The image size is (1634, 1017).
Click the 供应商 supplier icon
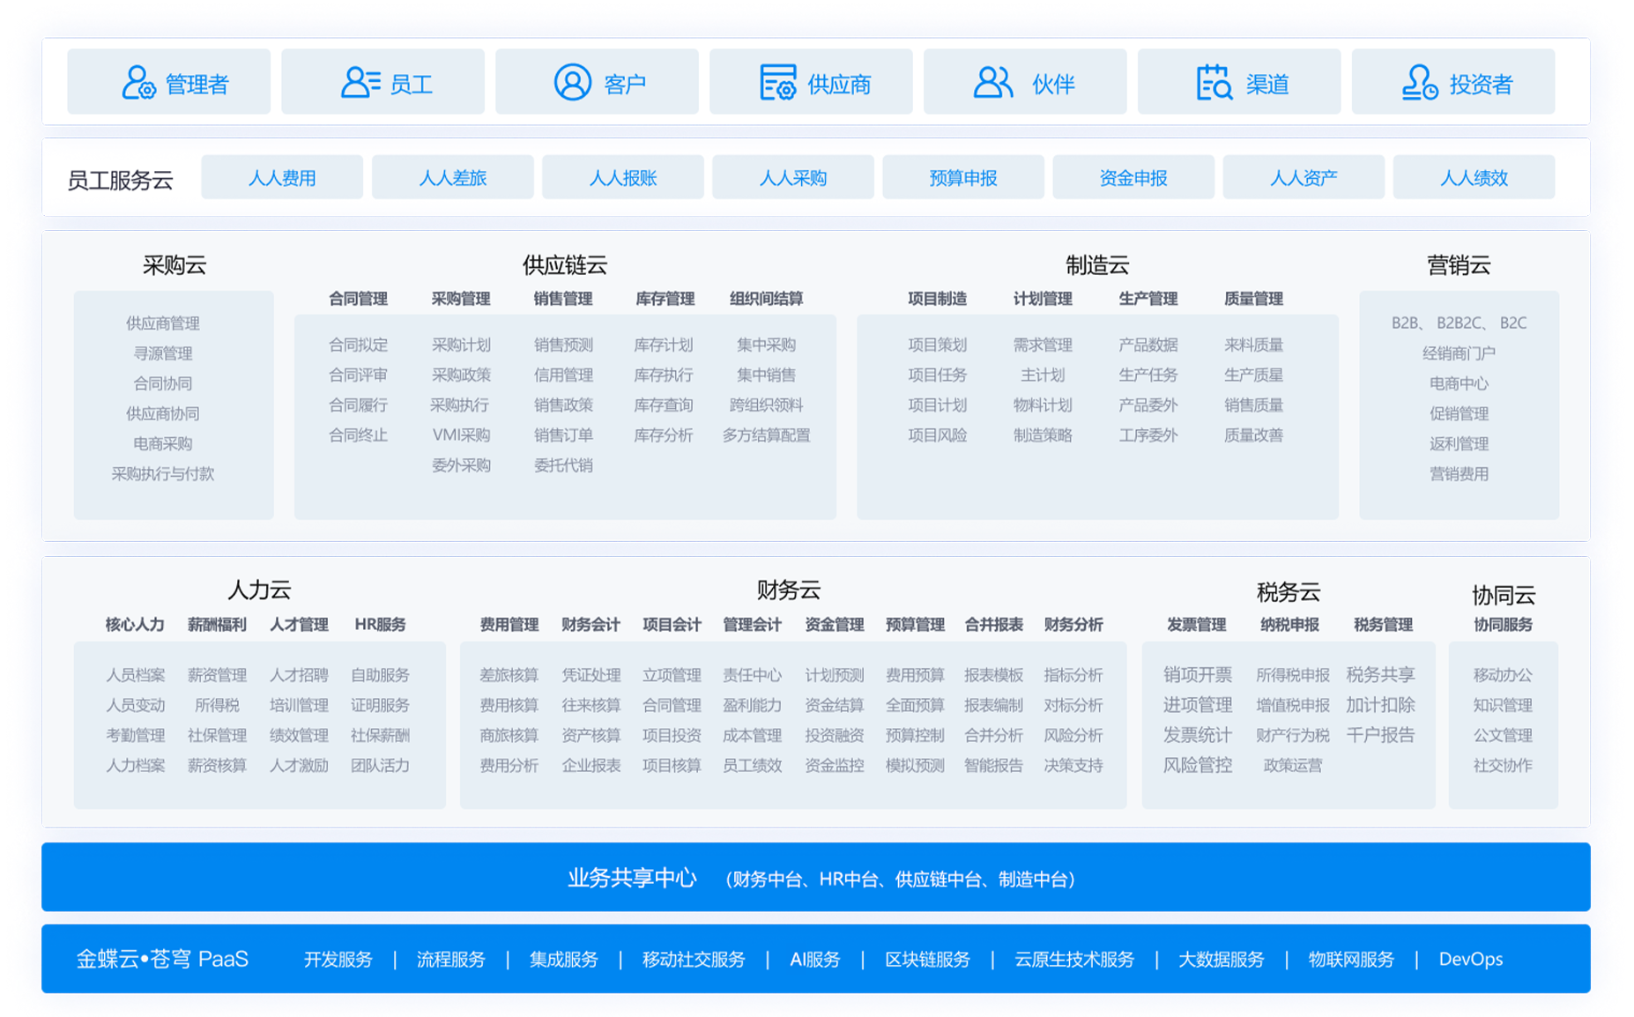(x=778, y=83)
